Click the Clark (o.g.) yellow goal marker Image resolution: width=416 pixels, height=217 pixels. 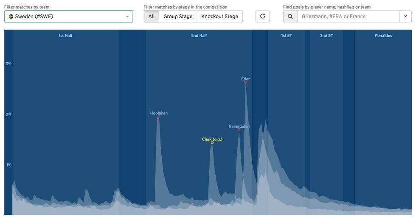(x=212, y=142)
